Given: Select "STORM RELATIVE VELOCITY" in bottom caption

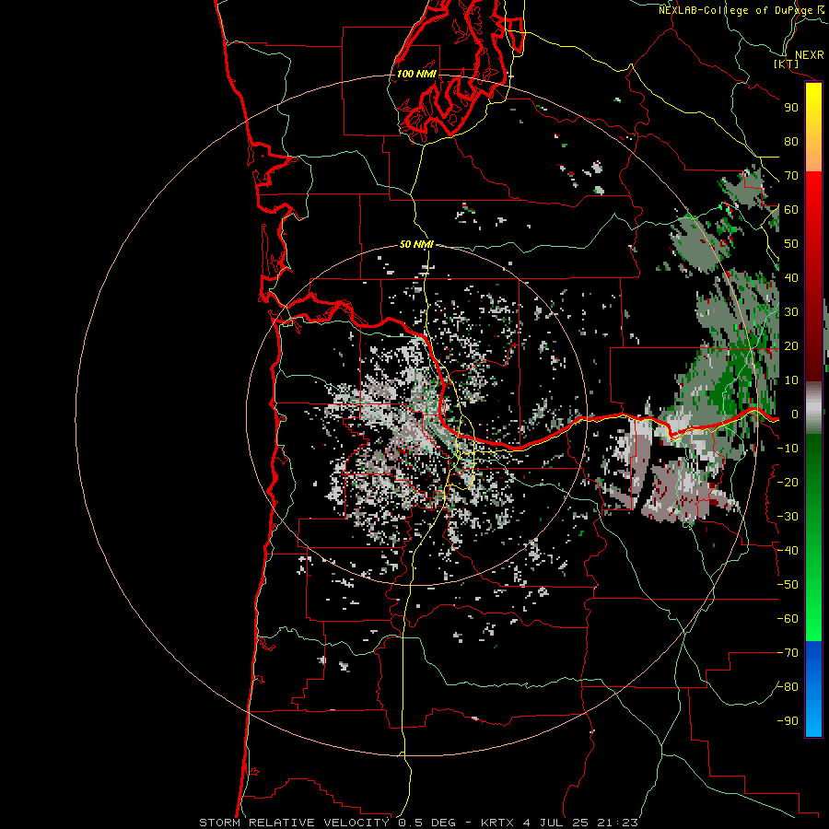Looking at the screenshot, I should [x=294, y=823].
